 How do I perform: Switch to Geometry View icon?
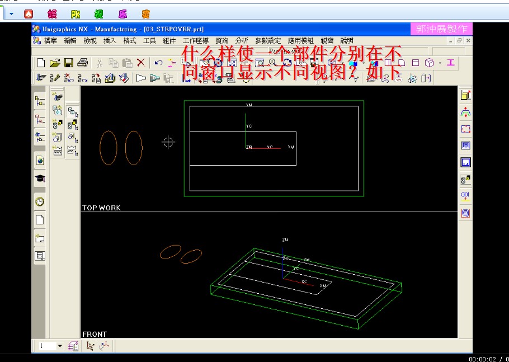(73, 137)
